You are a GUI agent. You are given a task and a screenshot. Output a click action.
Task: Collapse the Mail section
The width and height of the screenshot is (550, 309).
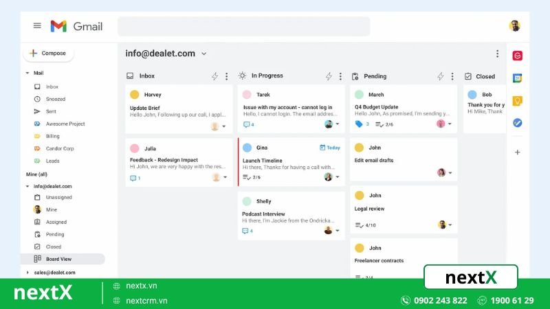27,73
